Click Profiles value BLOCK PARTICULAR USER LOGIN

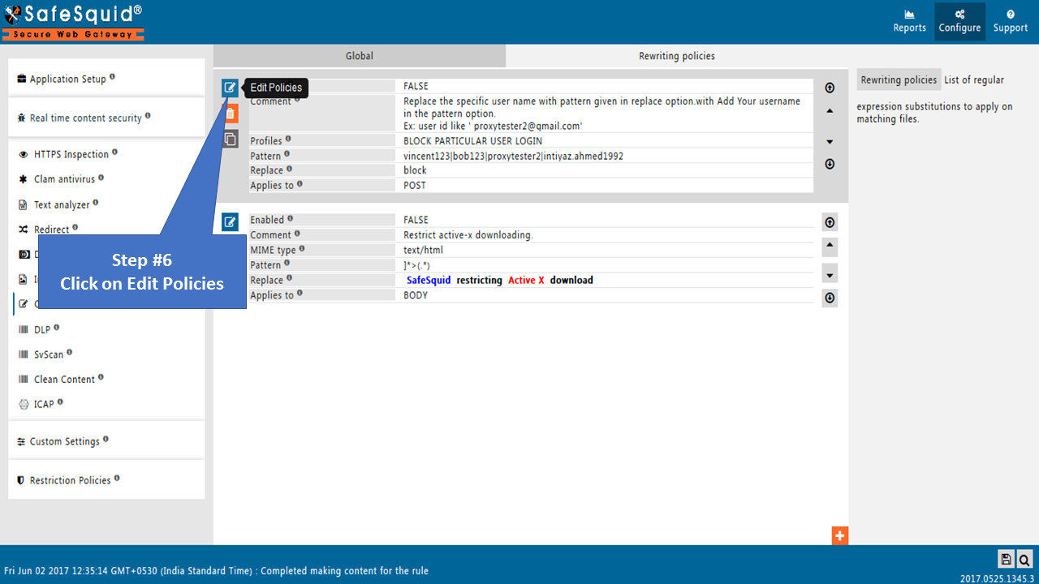pos(472,141)
